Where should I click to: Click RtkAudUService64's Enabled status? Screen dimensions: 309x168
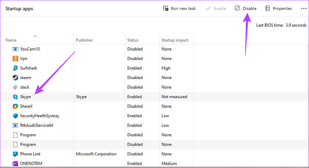134,125
